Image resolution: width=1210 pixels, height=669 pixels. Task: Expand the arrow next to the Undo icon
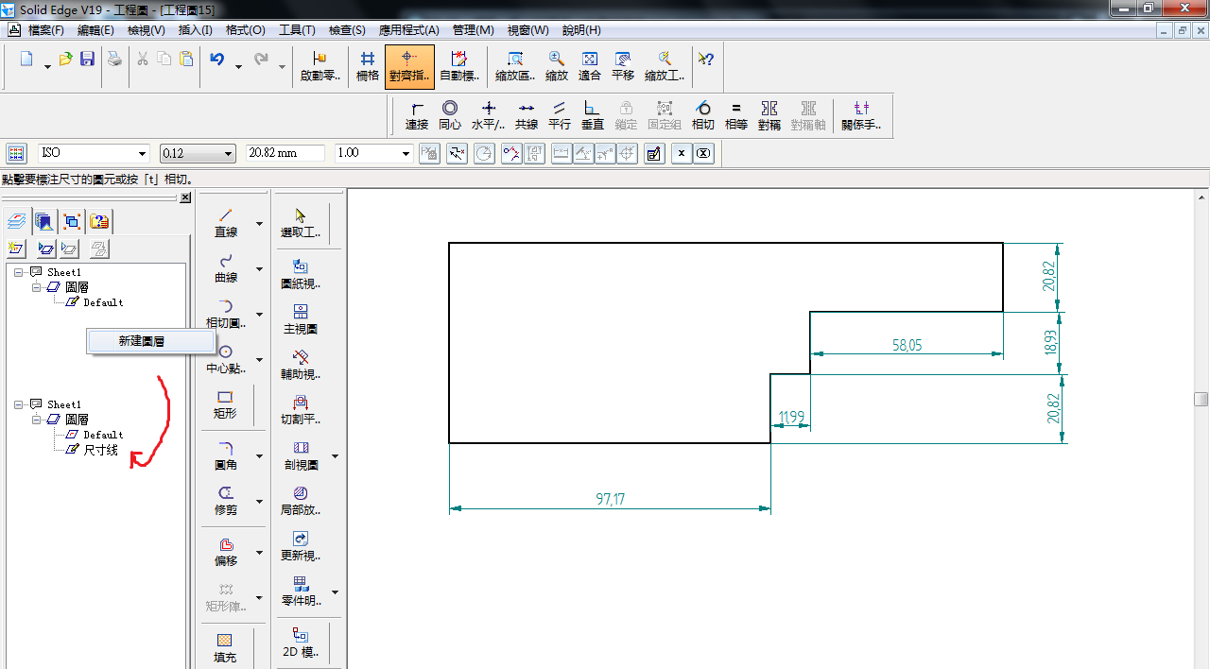point(238,66)
